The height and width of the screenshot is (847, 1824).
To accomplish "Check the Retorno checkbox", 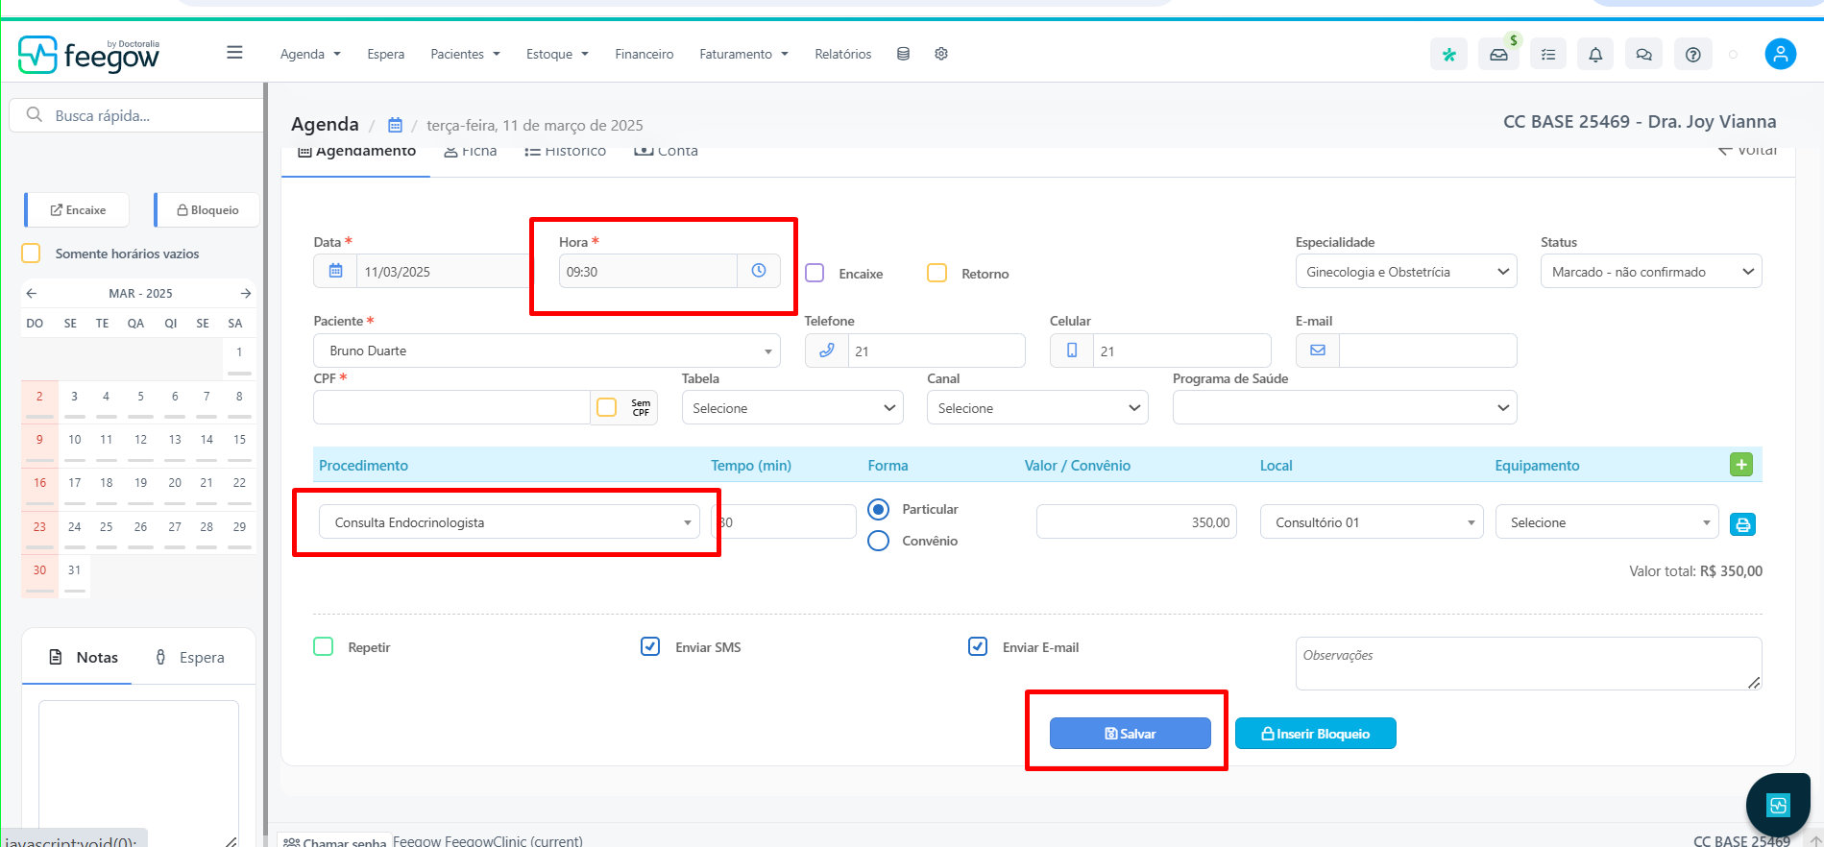I will click(936, 273).
